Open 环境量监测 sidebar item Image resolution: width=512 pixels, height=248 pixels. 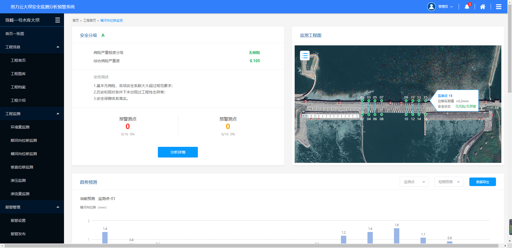pyautogui.click(x=32, y=127)
